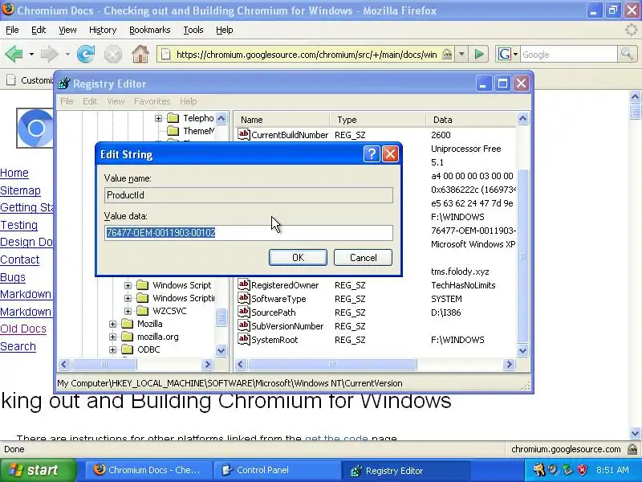Expand the Telepho registry key
The image size is (642, 482).
tap(158, 118)
